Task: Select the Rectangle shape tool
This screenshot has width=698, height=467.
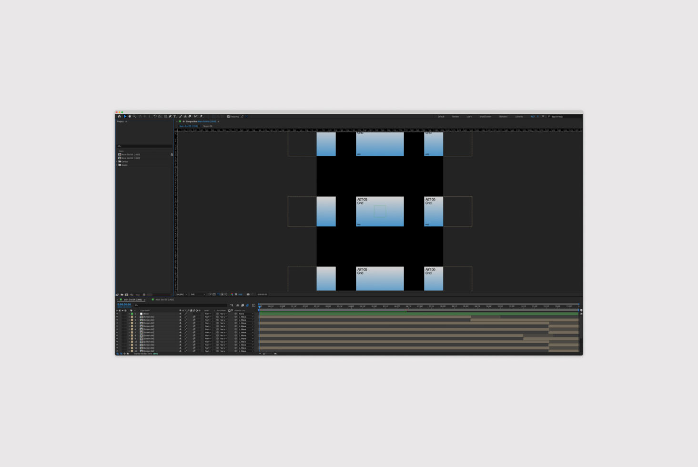Action: (x=165, y=116)
